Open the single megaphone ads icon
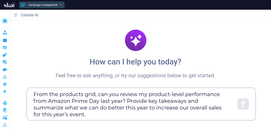Screen dimensions: 271x130 5,70
